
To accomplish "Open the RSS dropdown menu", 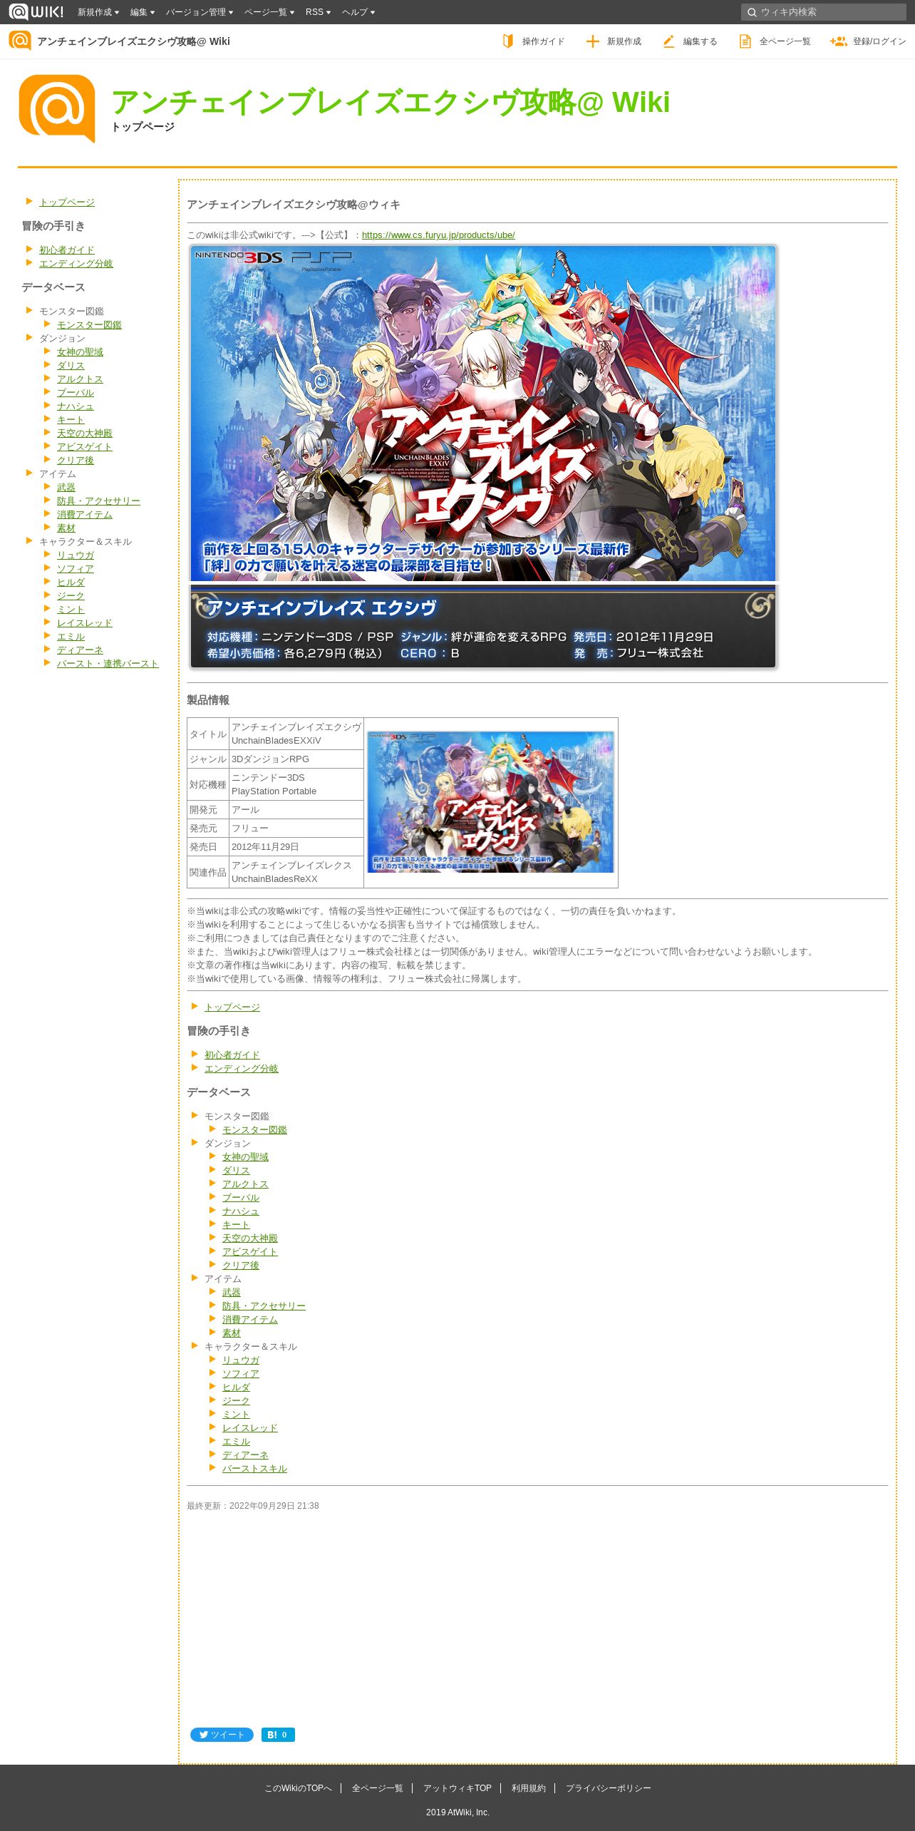I will pos(318,12).
